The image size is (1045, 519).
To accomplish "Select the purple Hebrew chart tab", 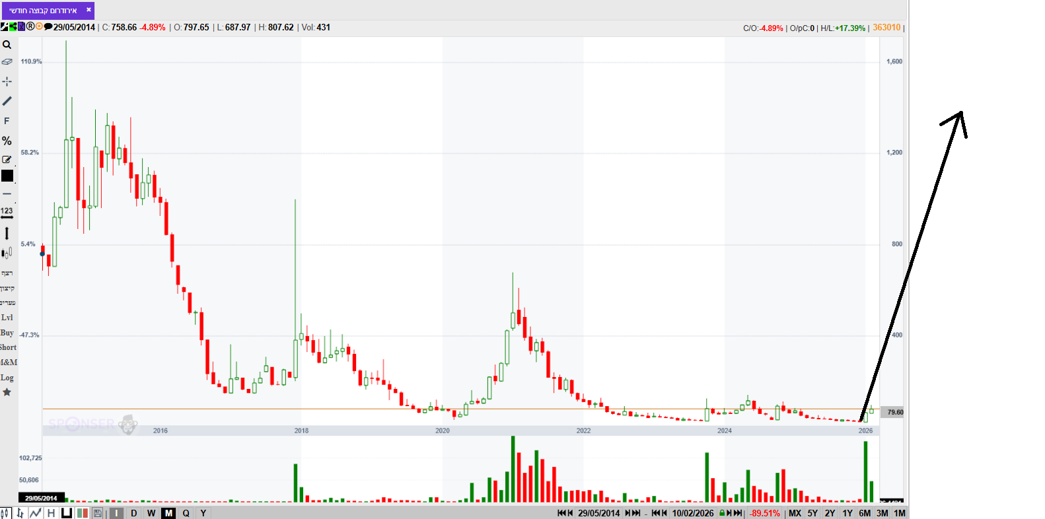I will 48,11.
